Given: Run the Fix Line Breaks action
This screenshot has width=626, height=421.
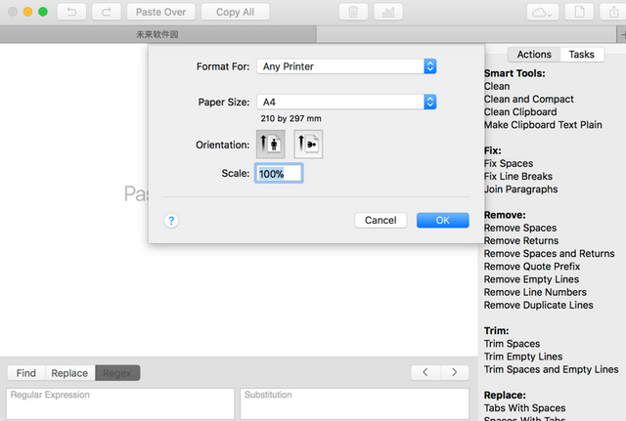Looking at the screenshot, I should 518,176.
